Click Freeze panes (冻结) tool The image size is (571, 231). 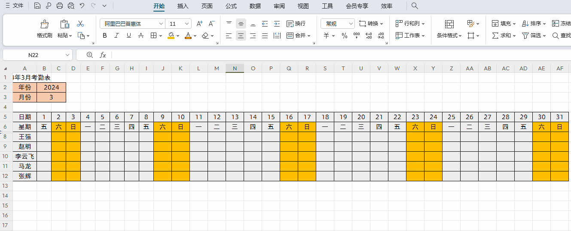[x=561, y=24]
